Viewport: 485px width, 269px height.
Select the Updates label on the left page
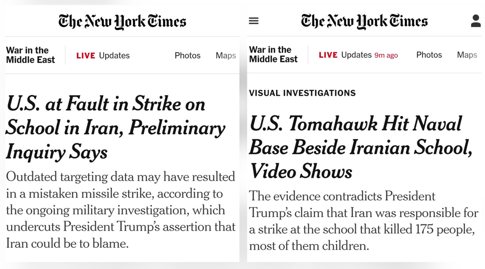tap(114, 55)
